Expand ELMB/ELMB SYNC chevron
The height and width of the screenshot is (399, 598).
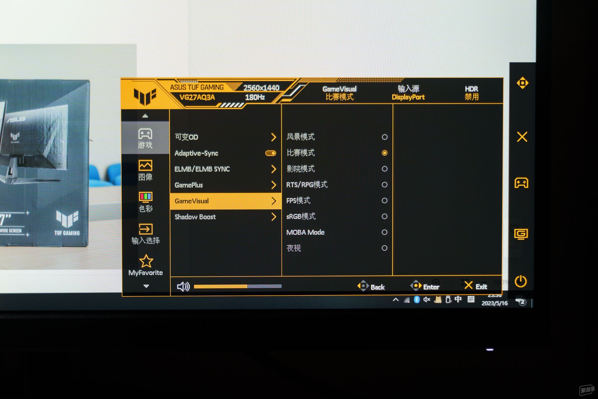coord(274,169)
